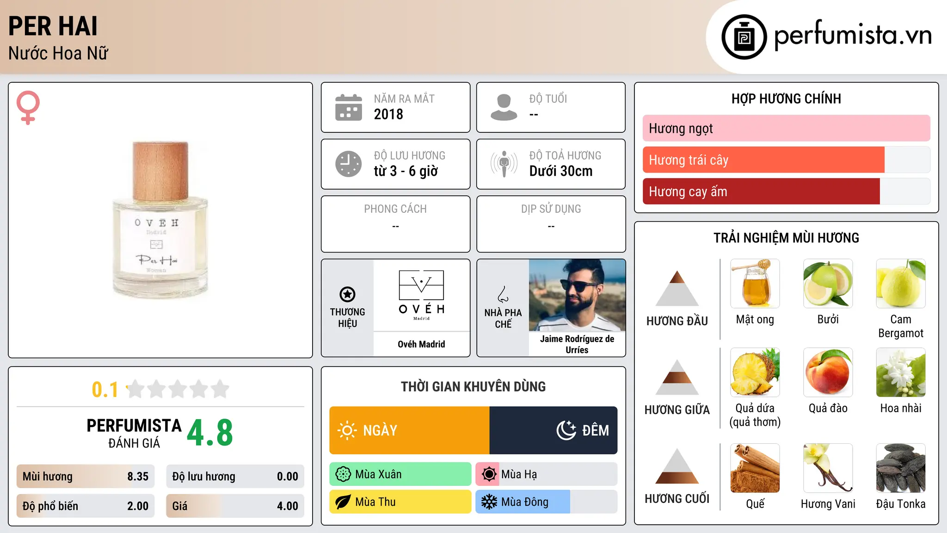Image resolution: width=947 pixels, height=533 pixels.
Task: Select the Ngày daytime bar
Action: click(409, 430)
